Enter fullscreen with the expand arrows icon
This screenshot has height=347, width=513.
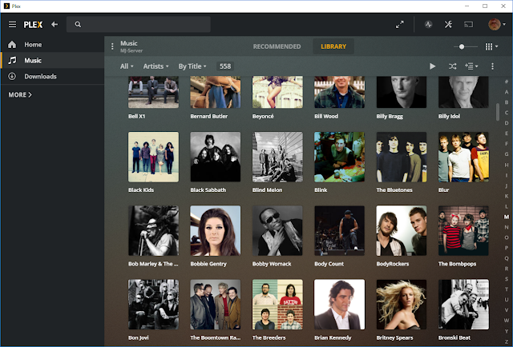[x=400, y=25]
